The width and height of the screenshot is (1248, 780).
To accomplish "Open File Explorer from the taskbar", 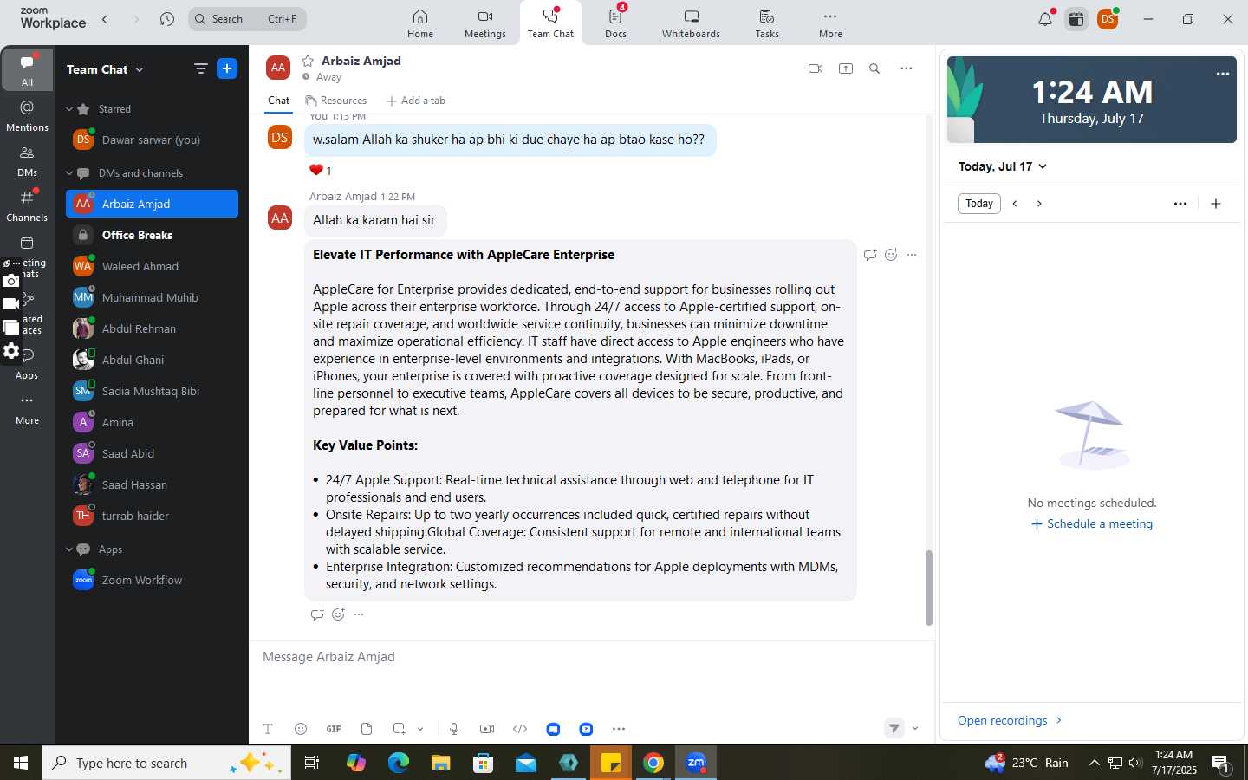I will [441, 763].
